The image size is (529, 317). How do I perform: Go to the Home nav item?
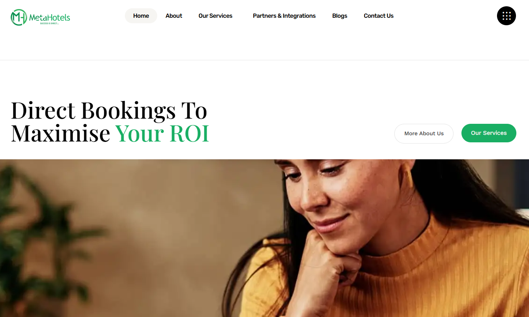tap(141, 16)
